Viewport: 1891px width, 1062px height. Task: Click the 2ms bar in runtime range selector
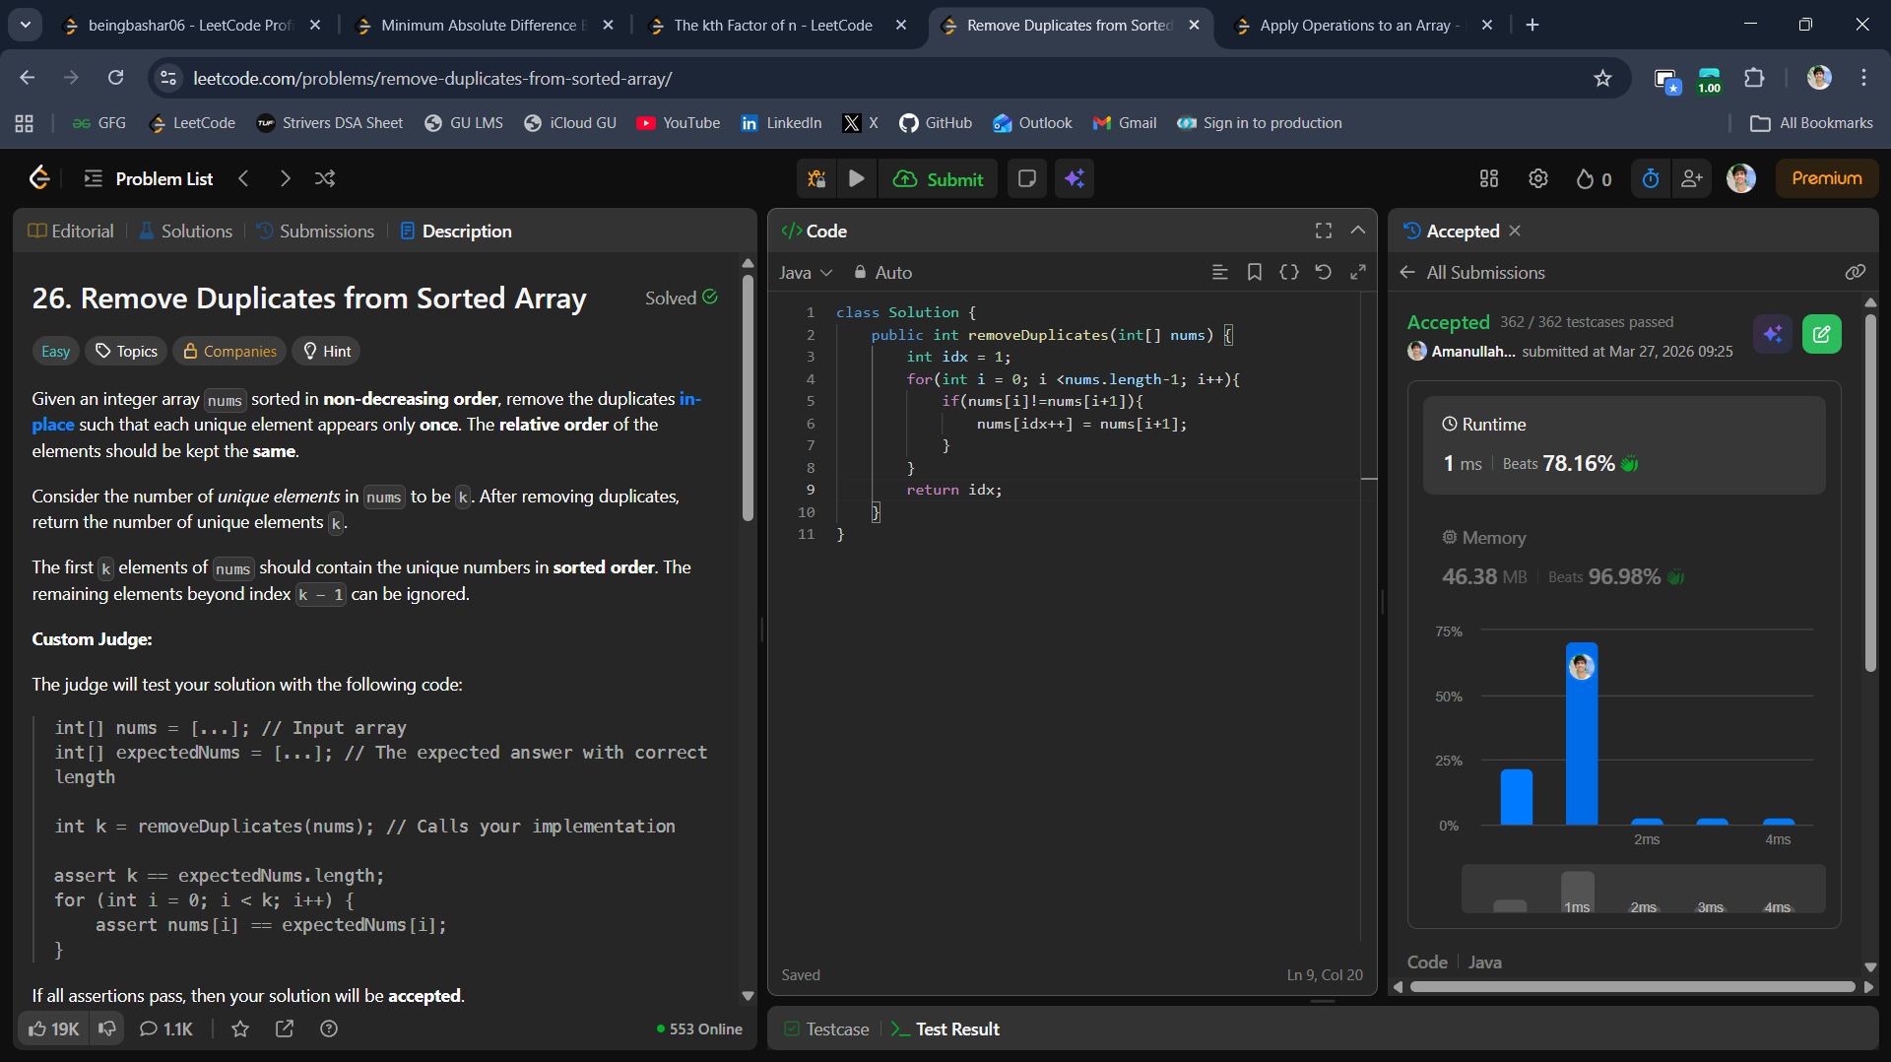tap(1643, 905)
